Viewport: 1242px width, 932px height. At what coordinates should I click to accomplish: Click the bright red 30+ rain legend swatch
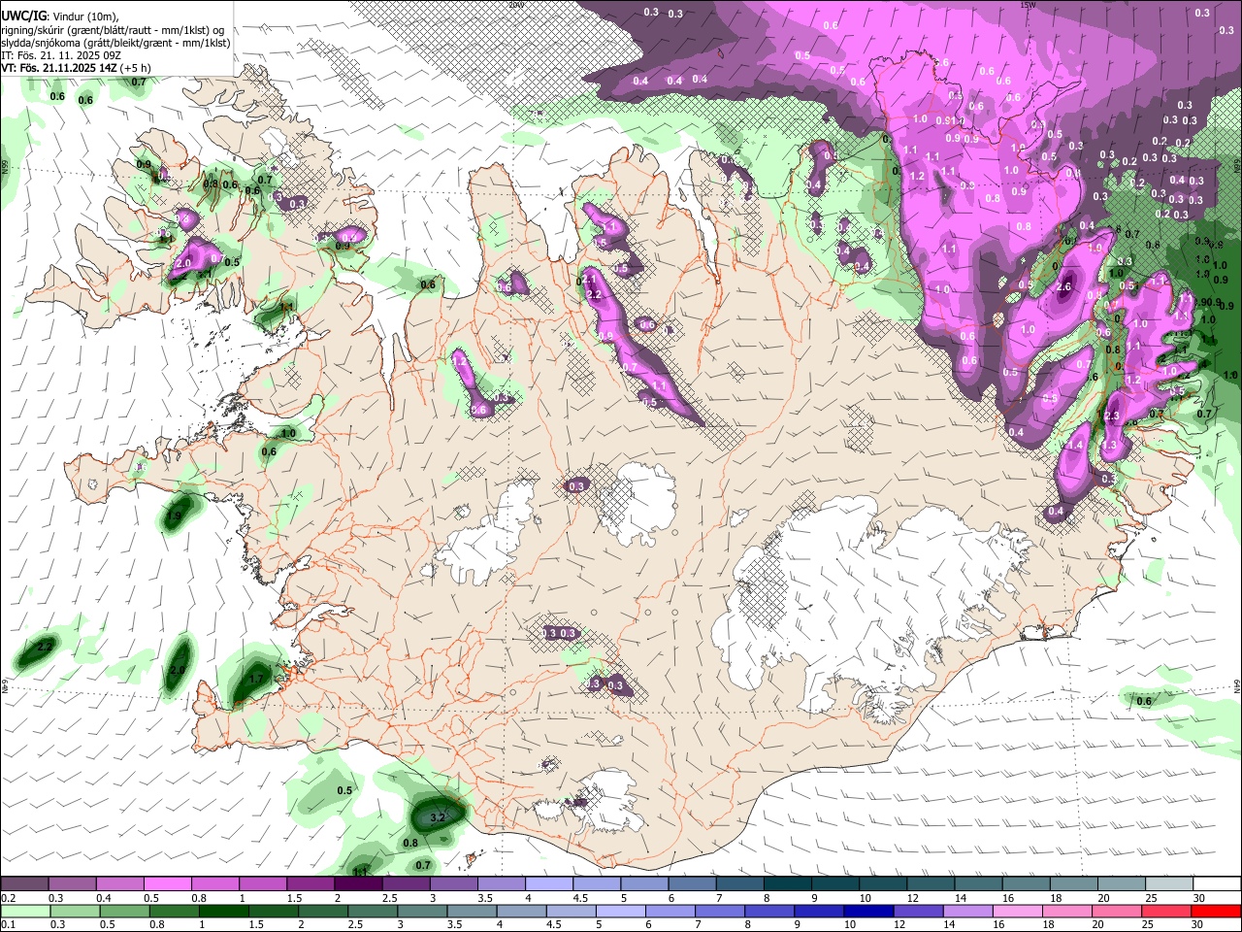point(1217,911)
